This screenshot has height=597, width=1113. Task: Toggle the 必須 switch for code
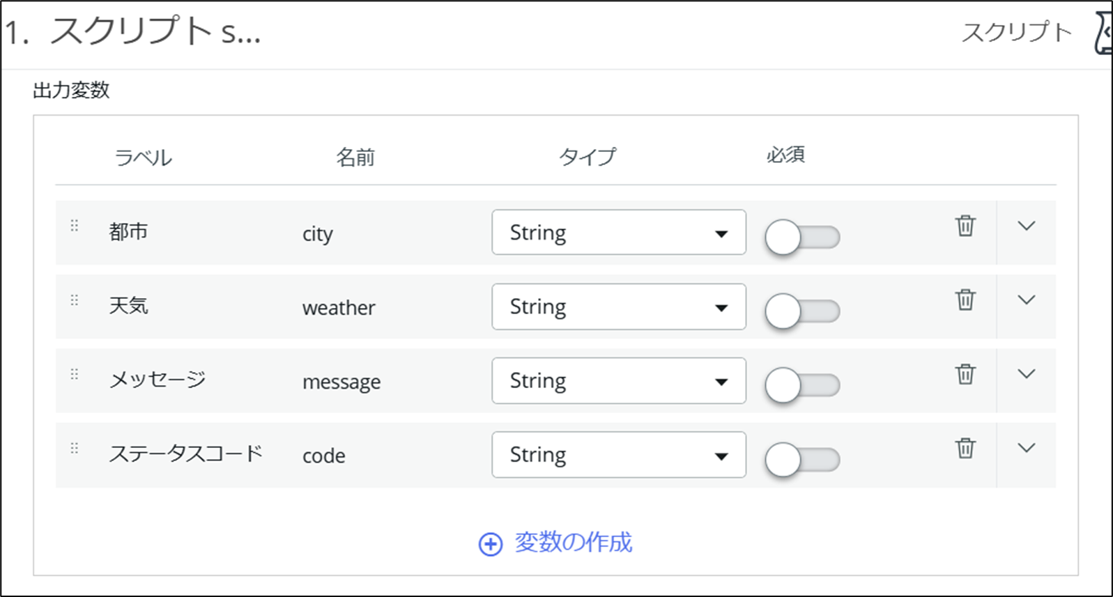[802, 460]
